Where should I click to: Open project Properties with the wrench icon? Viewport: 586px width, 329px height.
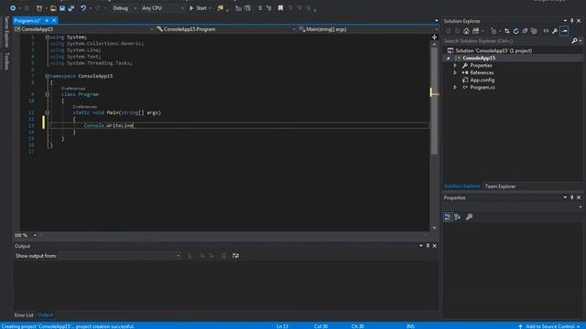pyautogui.click(x=555, y=31)
